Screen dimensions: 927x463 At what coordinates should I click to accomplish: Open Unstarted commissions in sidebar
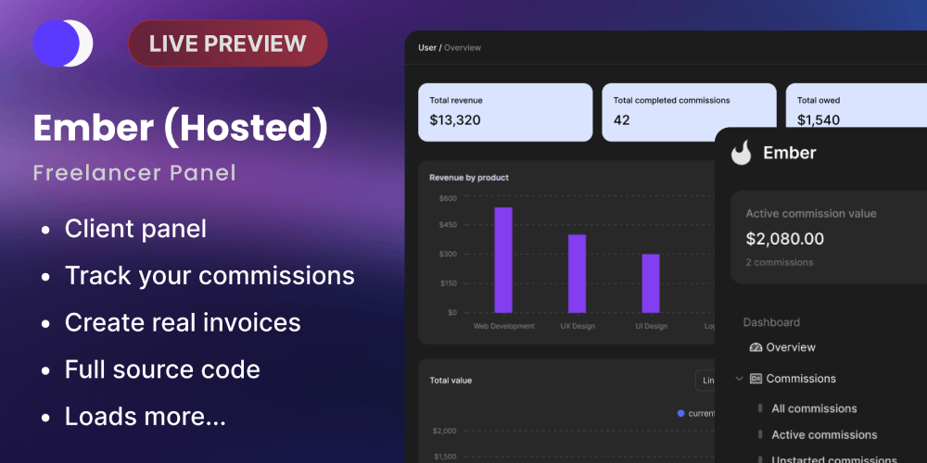coord(833,460)
